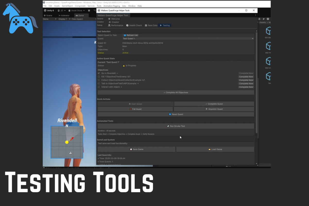Click the trash icon on Abandon Quest

tap(206, 109)
